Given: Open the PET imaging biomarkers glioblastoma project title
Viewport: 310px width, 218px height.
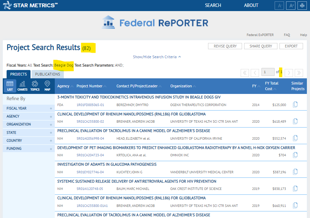Looking at the screenshot, I should coord(176,148).
